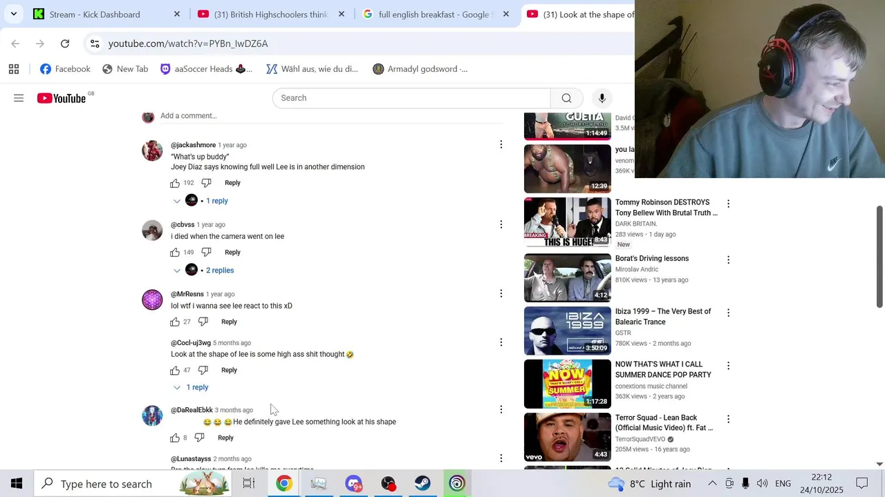Viewport: 885px width, 497px height.
Task: Like the @jackashmore comment
Action: pyautogui.click(x=175, y=183)
